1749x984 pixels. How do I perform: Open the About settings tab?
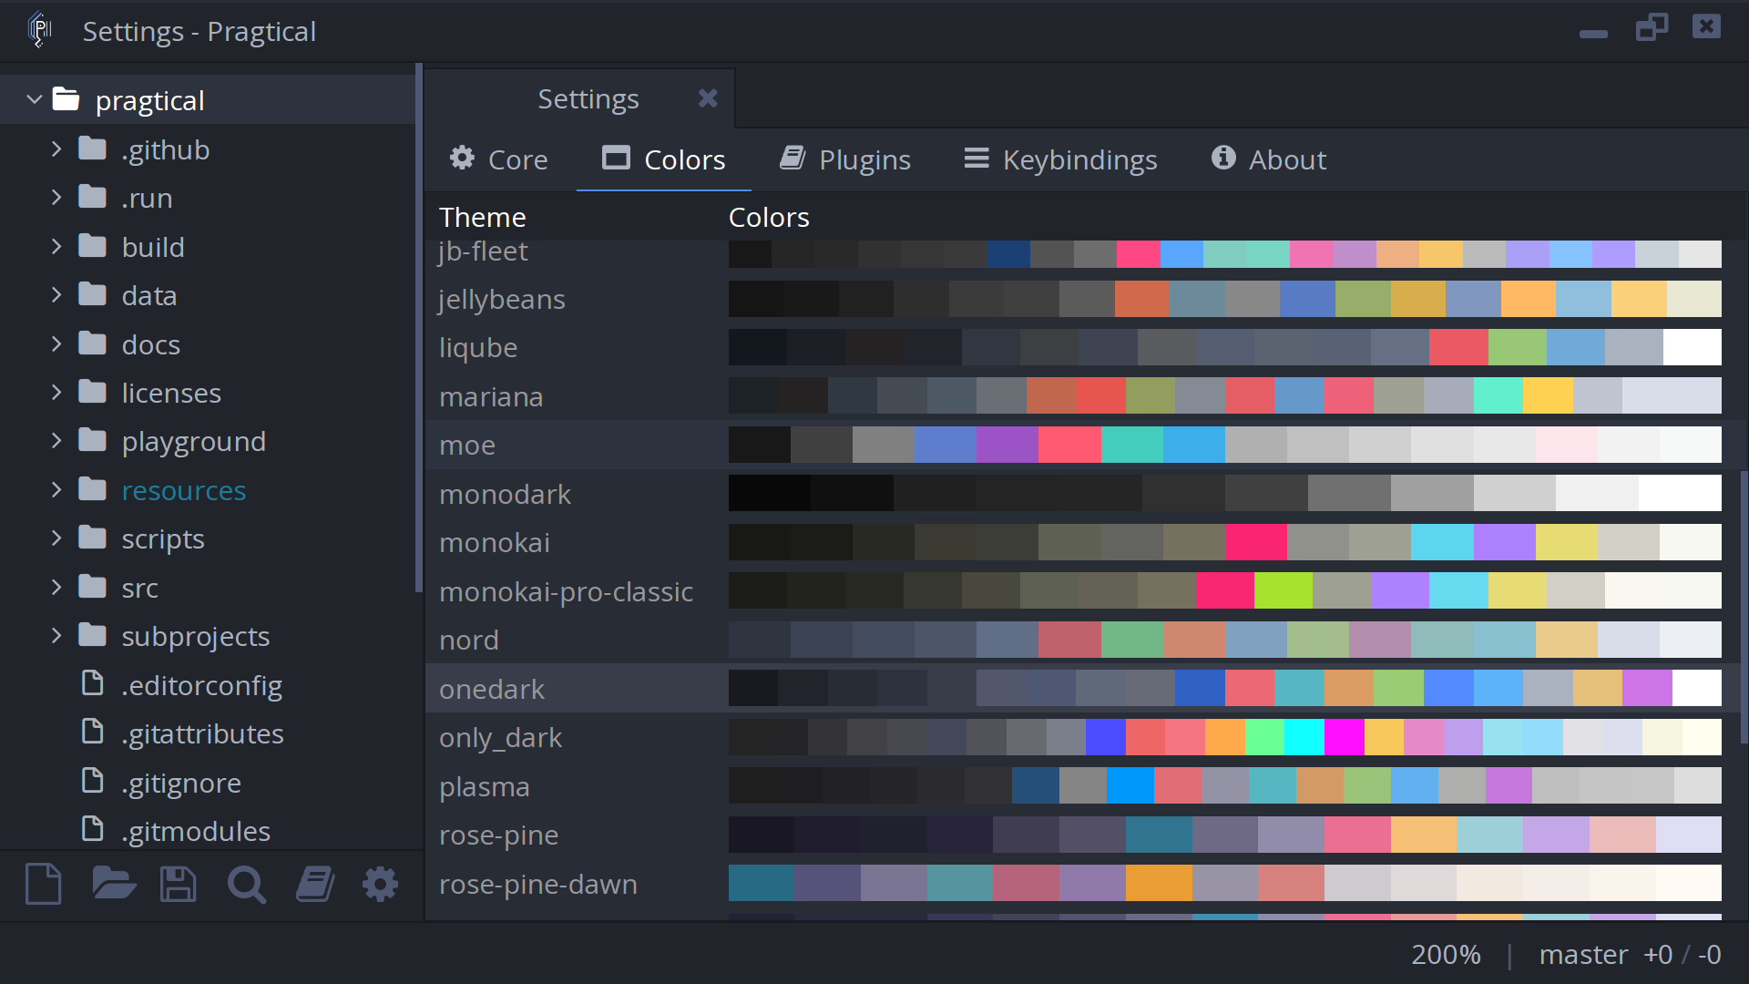point(1269,159)
